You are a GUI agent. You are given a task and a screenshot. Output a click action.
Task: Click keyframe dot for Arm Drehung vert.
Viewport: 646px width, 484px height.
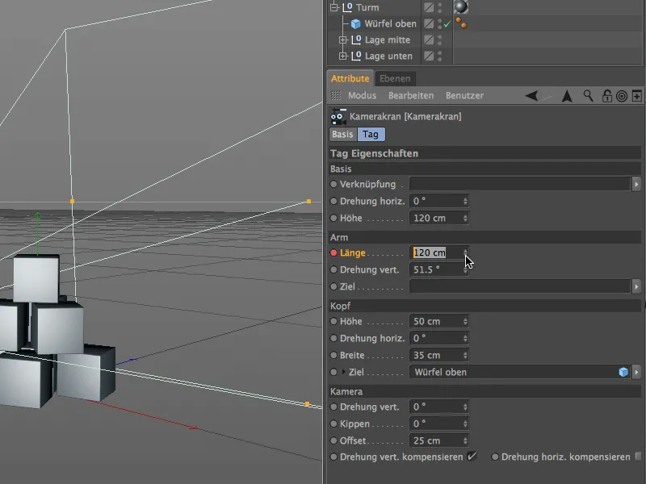coord(333,270)
